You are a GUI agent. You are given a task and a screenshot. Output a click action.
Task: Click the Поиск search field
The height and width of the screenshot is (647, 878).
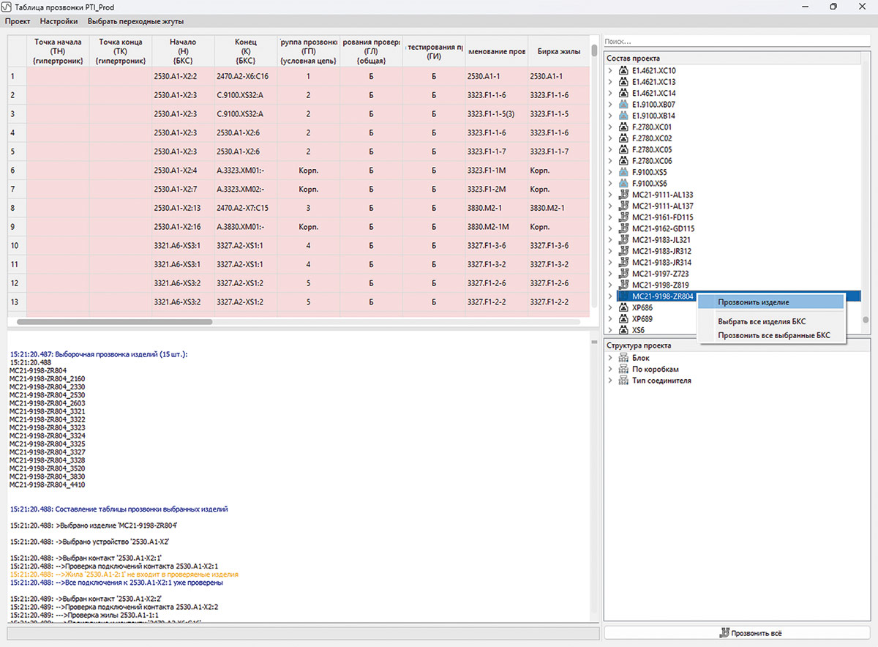click(x=732, y=42)
